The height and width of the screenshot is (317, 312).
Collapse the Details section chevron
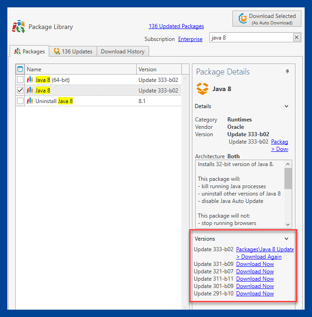click(286, 106)
